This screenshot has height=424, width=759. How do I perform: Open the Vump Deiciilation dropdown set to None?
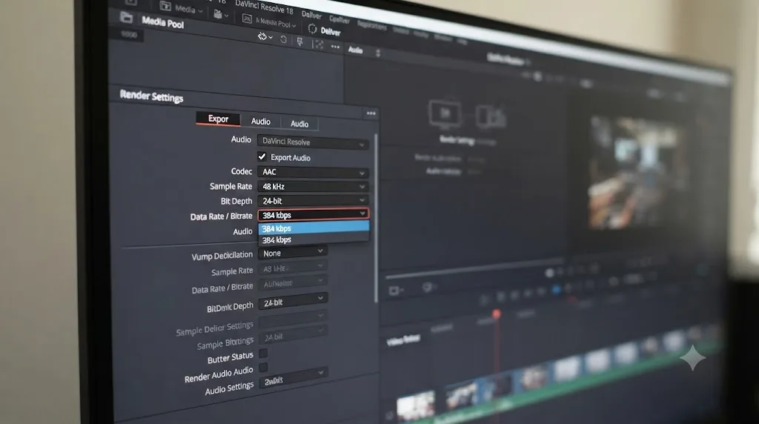coord(293,253)
